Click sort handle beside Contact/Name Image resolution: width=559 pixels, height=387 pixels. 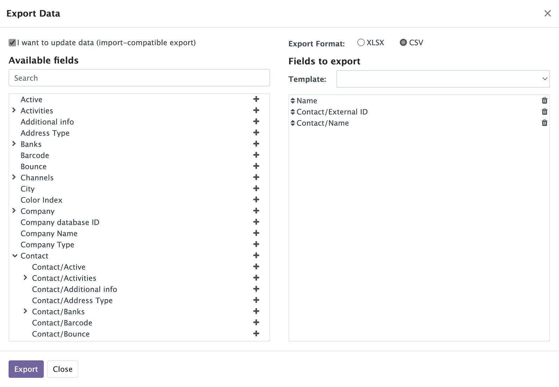(293, 123)
